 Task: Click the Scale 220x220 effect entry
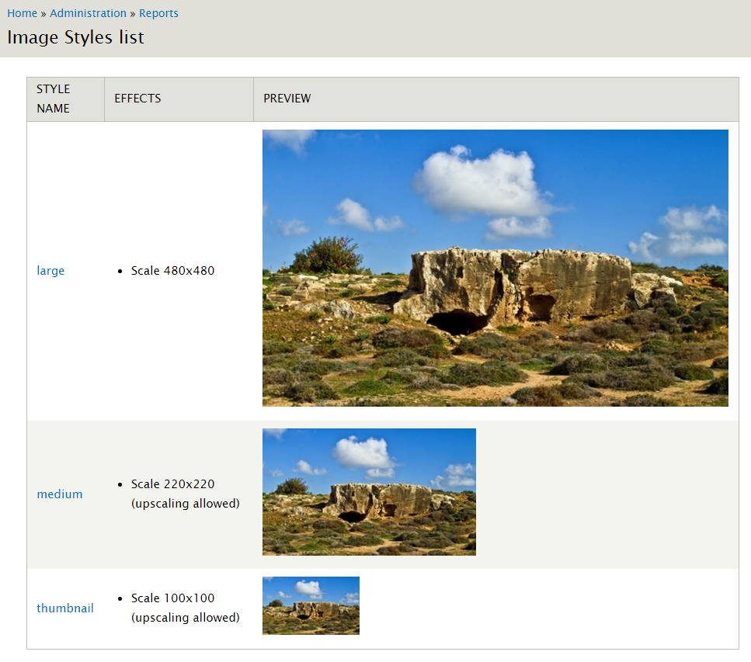(173, 484)
